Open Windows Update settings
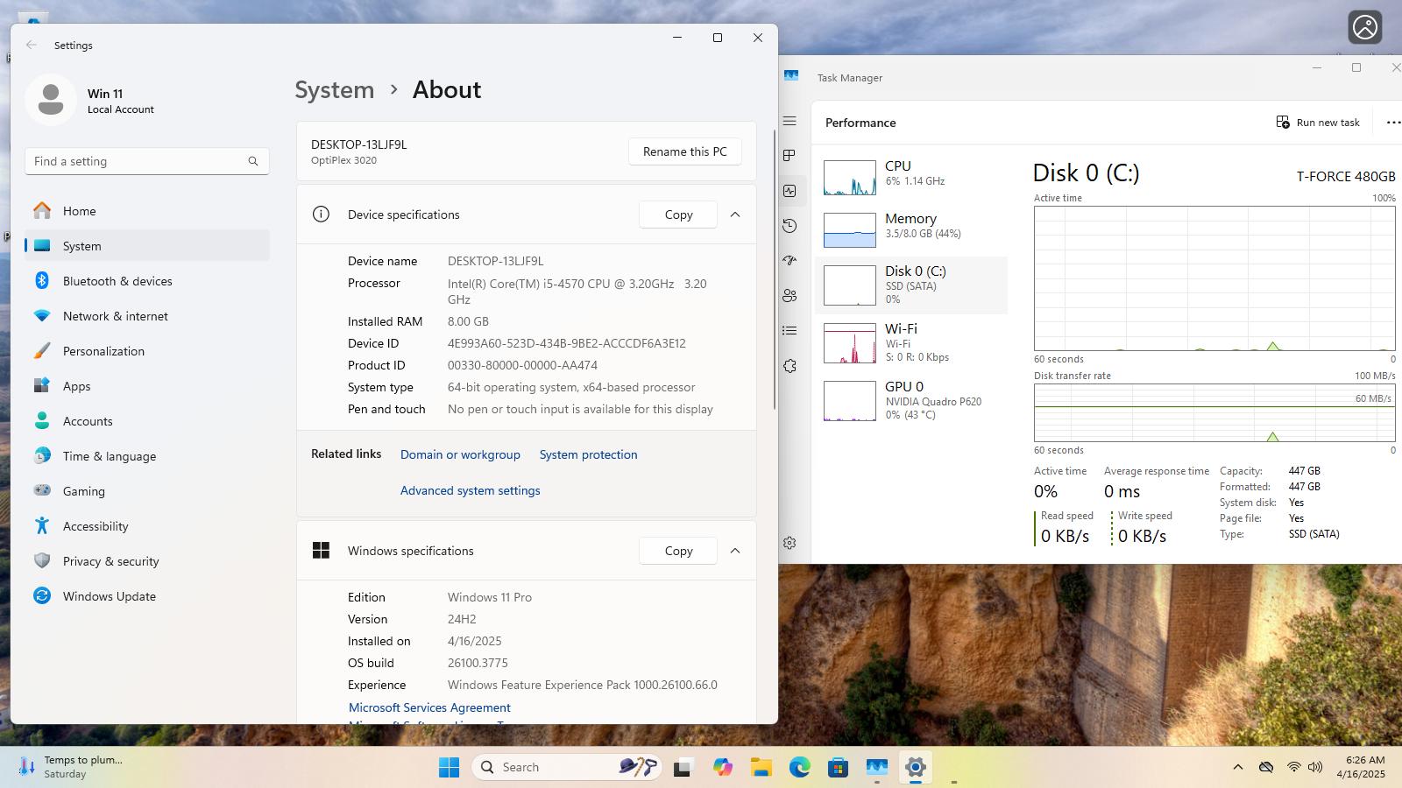Screen dimensions: 1402x788 [146, 596]
